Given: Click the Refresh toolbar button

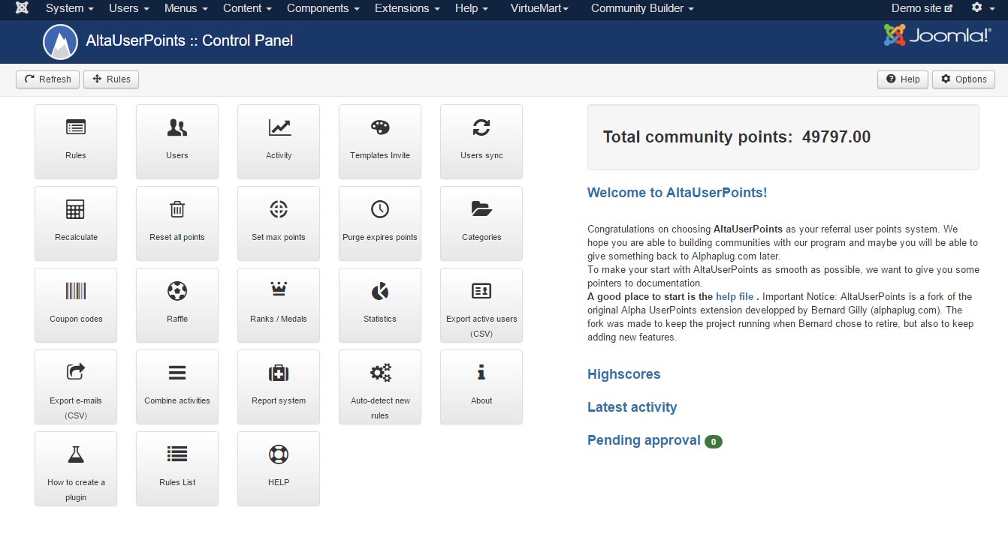Looking at the screenshot, I should tap(47, 79).
